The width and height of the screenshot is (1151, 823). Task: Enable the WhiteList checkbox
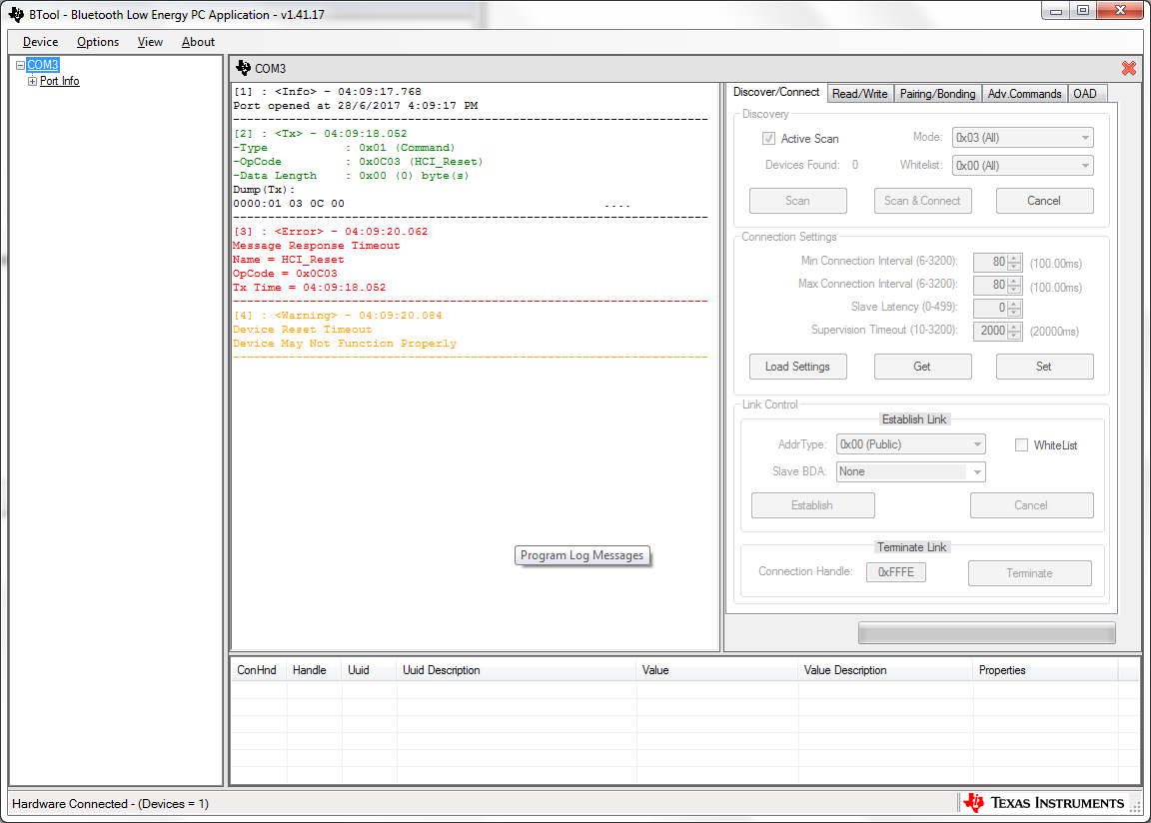[x=1021, y=445]
